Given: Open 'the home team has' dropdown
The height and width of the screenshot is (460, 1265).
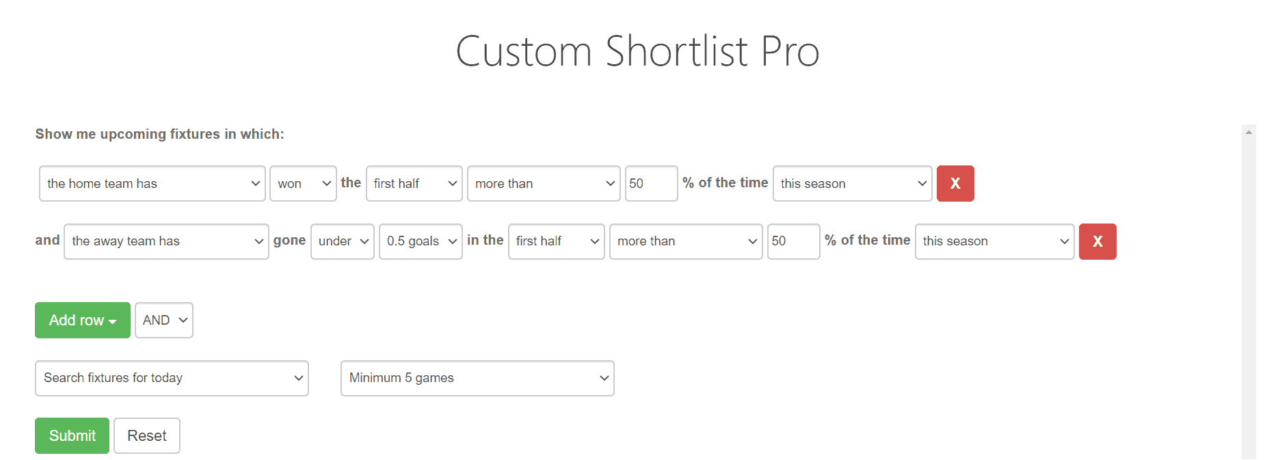Looking at the screenshot, I should point(152,183).
